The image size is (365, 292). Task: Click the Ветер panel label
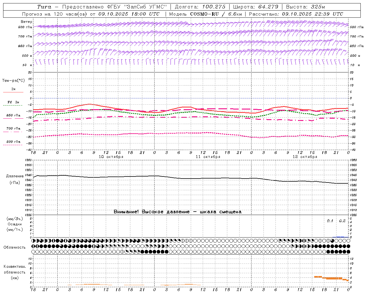(27, 22)
